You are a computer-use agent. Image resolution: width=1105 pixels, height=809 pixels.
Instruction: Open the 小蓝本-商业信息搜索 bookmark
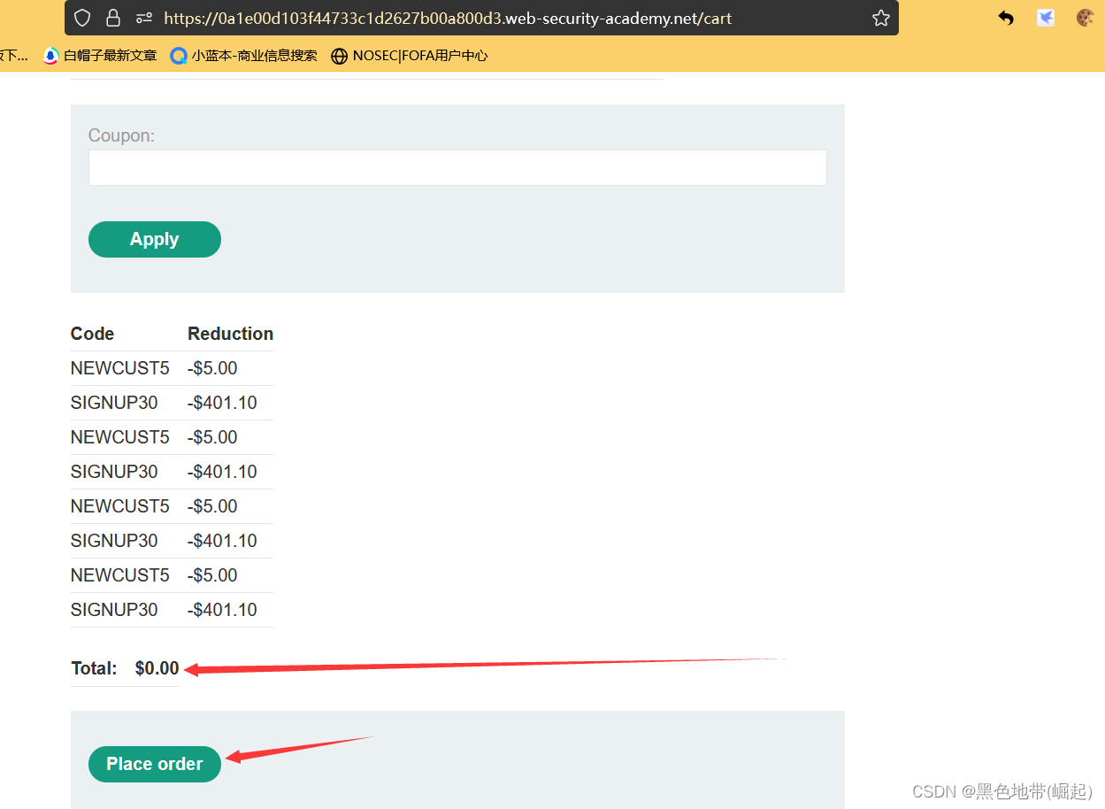(x=243, y=56)
